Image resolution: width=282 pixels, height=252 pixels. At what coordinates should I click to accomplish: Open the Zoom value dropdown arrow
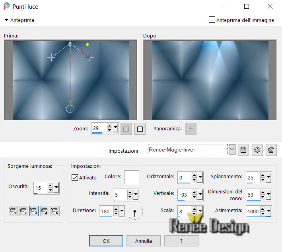tap(115, 128)
